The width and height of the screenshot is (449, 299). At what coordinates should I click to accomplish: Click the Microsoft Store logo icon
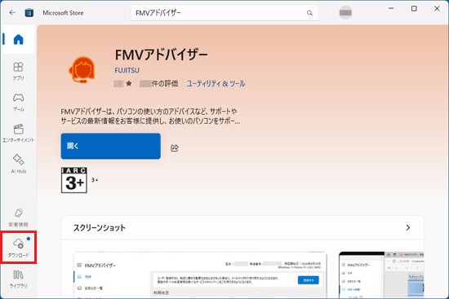[x=29, y=13]
